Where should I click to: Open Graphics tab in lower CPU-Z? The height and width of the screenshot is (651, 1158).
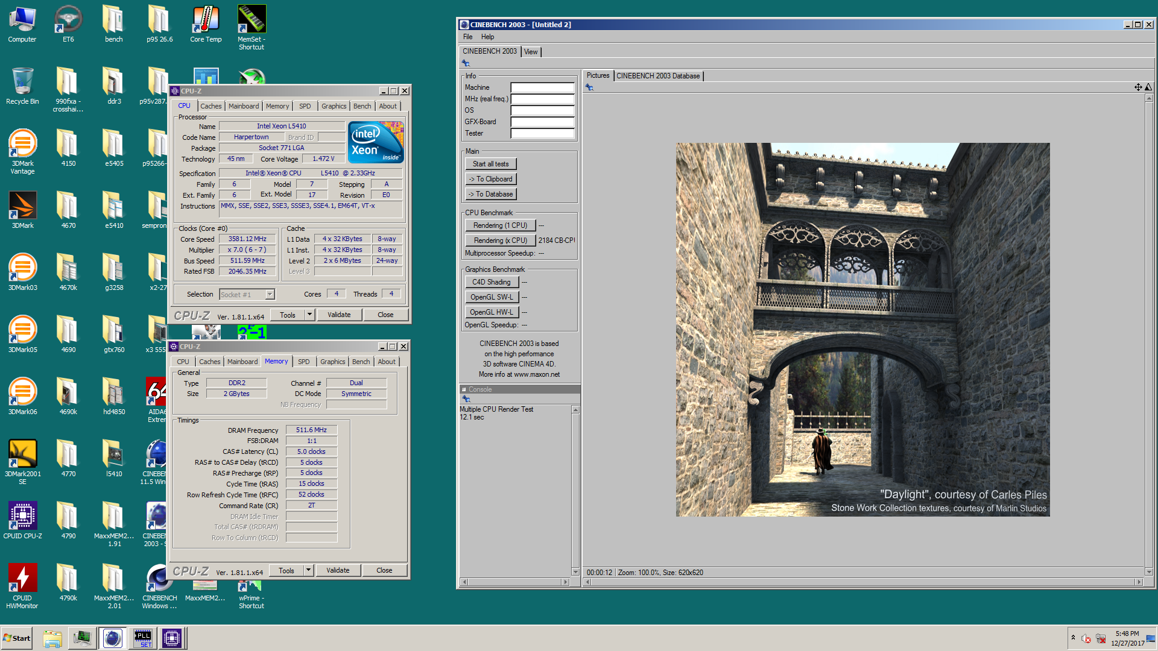point(332,362)
